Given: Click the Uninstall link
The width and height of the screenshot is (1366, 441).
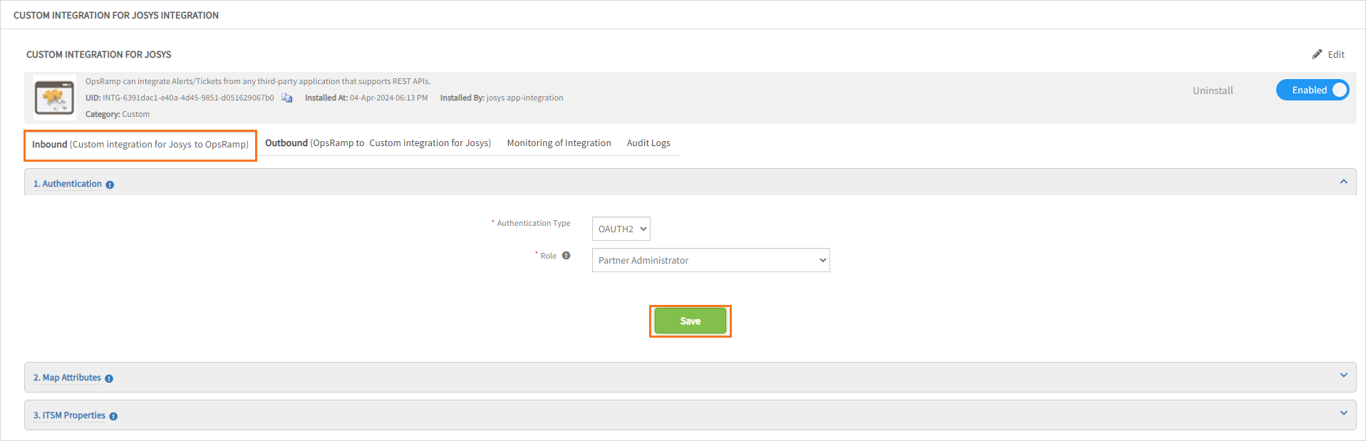Looking at the screenshot, I should coord(1213,90).
